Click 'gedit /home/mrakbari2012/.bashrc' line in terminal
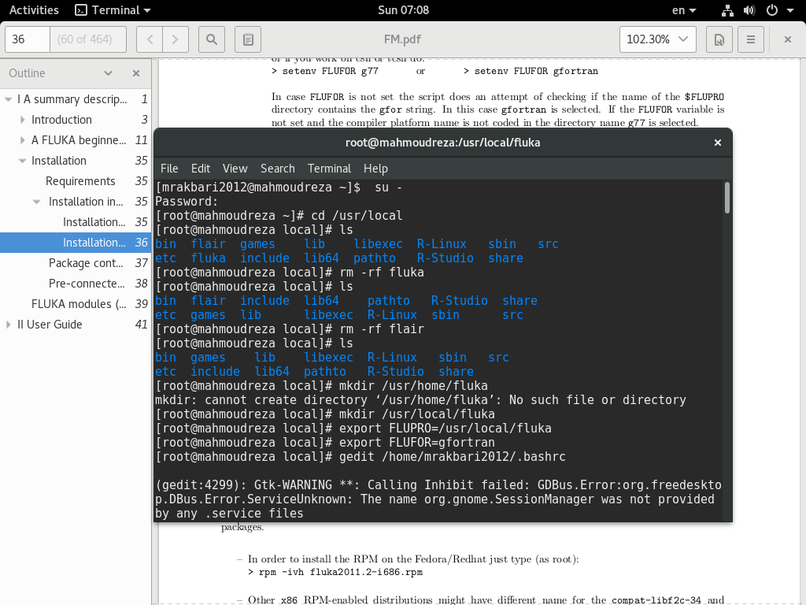Image resolution: width=806 pixels, height=605 pixels. (453, 457)
